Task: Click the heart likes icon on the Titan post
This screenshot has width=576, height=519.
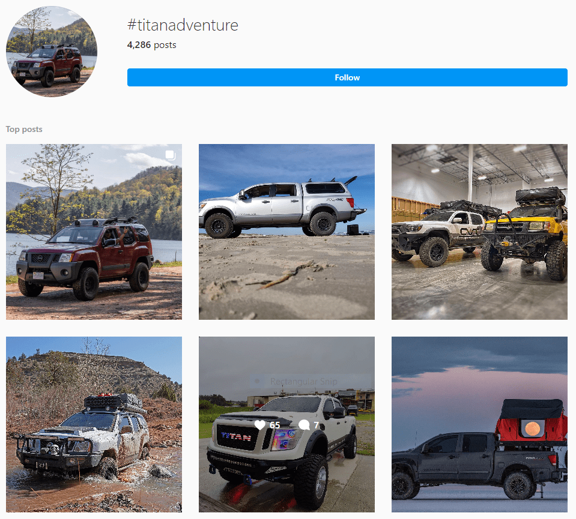Action: tap(259, 425)
